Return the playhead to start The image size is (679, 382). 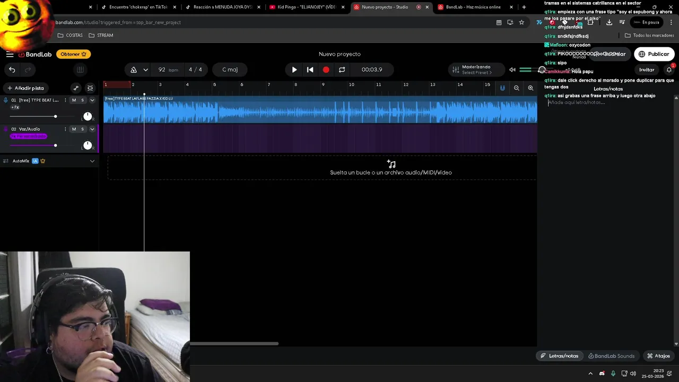coord(310,70)
